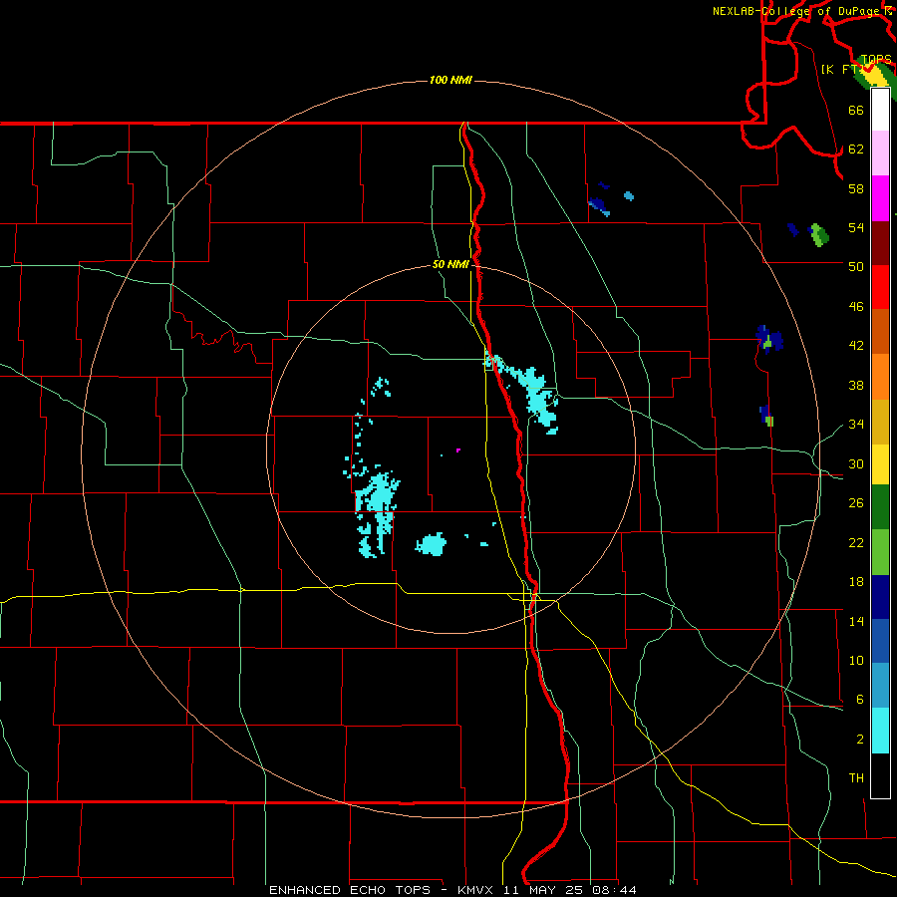Click the legend value '30'

pyautogui.click(x=856, y=463)
